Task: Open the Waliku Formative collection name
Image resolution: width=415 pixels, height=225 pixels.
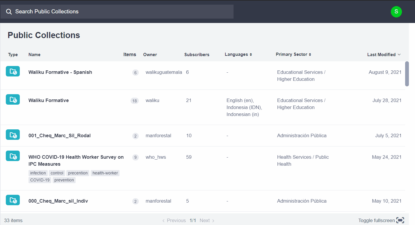Action: (x=49, y=100)
